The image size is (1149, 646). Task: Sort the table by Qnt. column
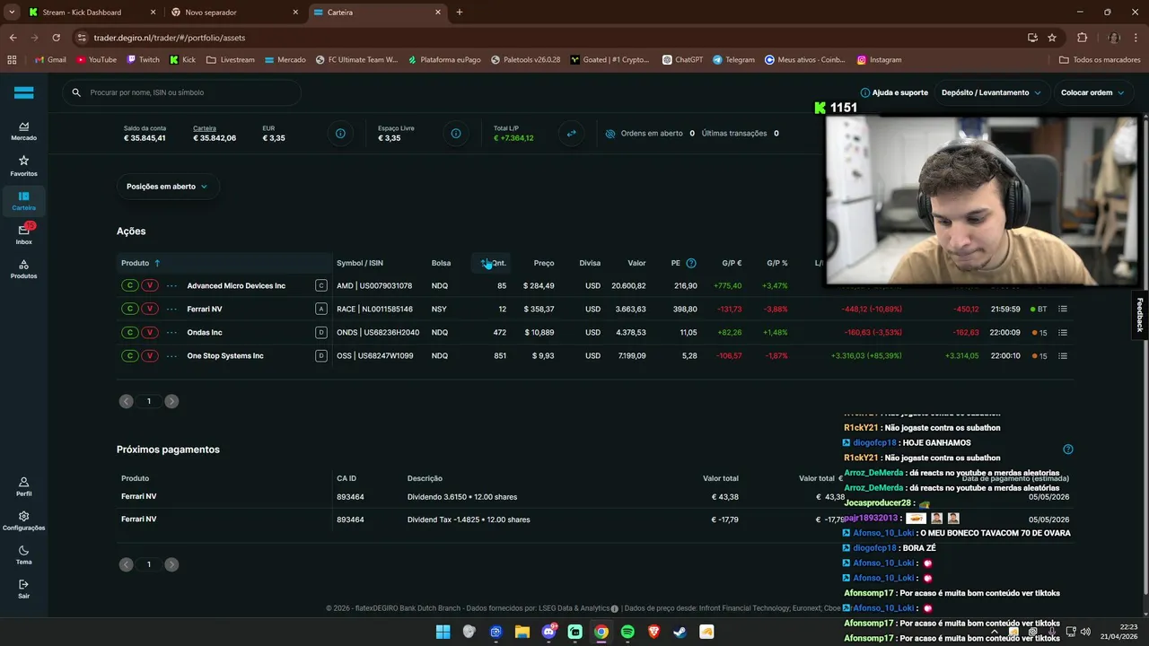(494, 263)
